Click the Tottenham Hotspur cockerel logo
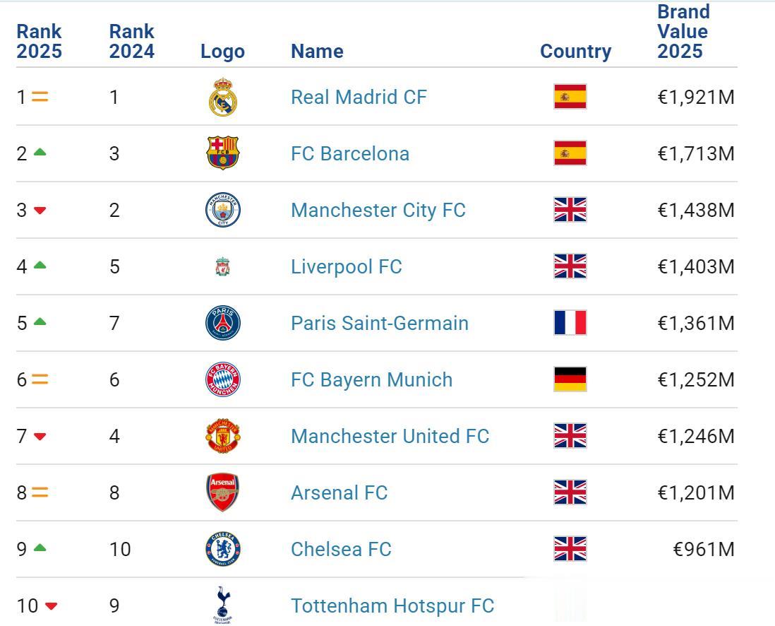 point(223,605)
